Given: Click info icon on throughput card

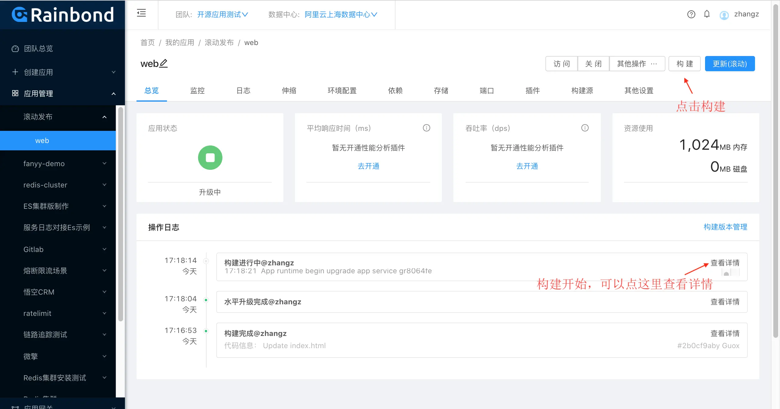Looking at the screenshot, I should [x=585, y=128].
